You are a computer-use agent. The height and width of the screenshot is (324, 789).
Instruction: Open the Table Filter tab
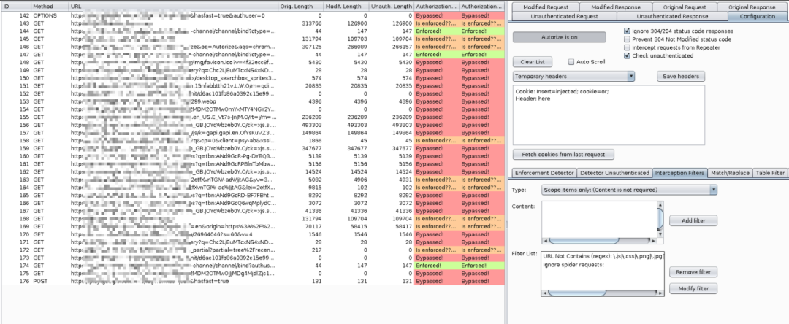click(771, 173)
